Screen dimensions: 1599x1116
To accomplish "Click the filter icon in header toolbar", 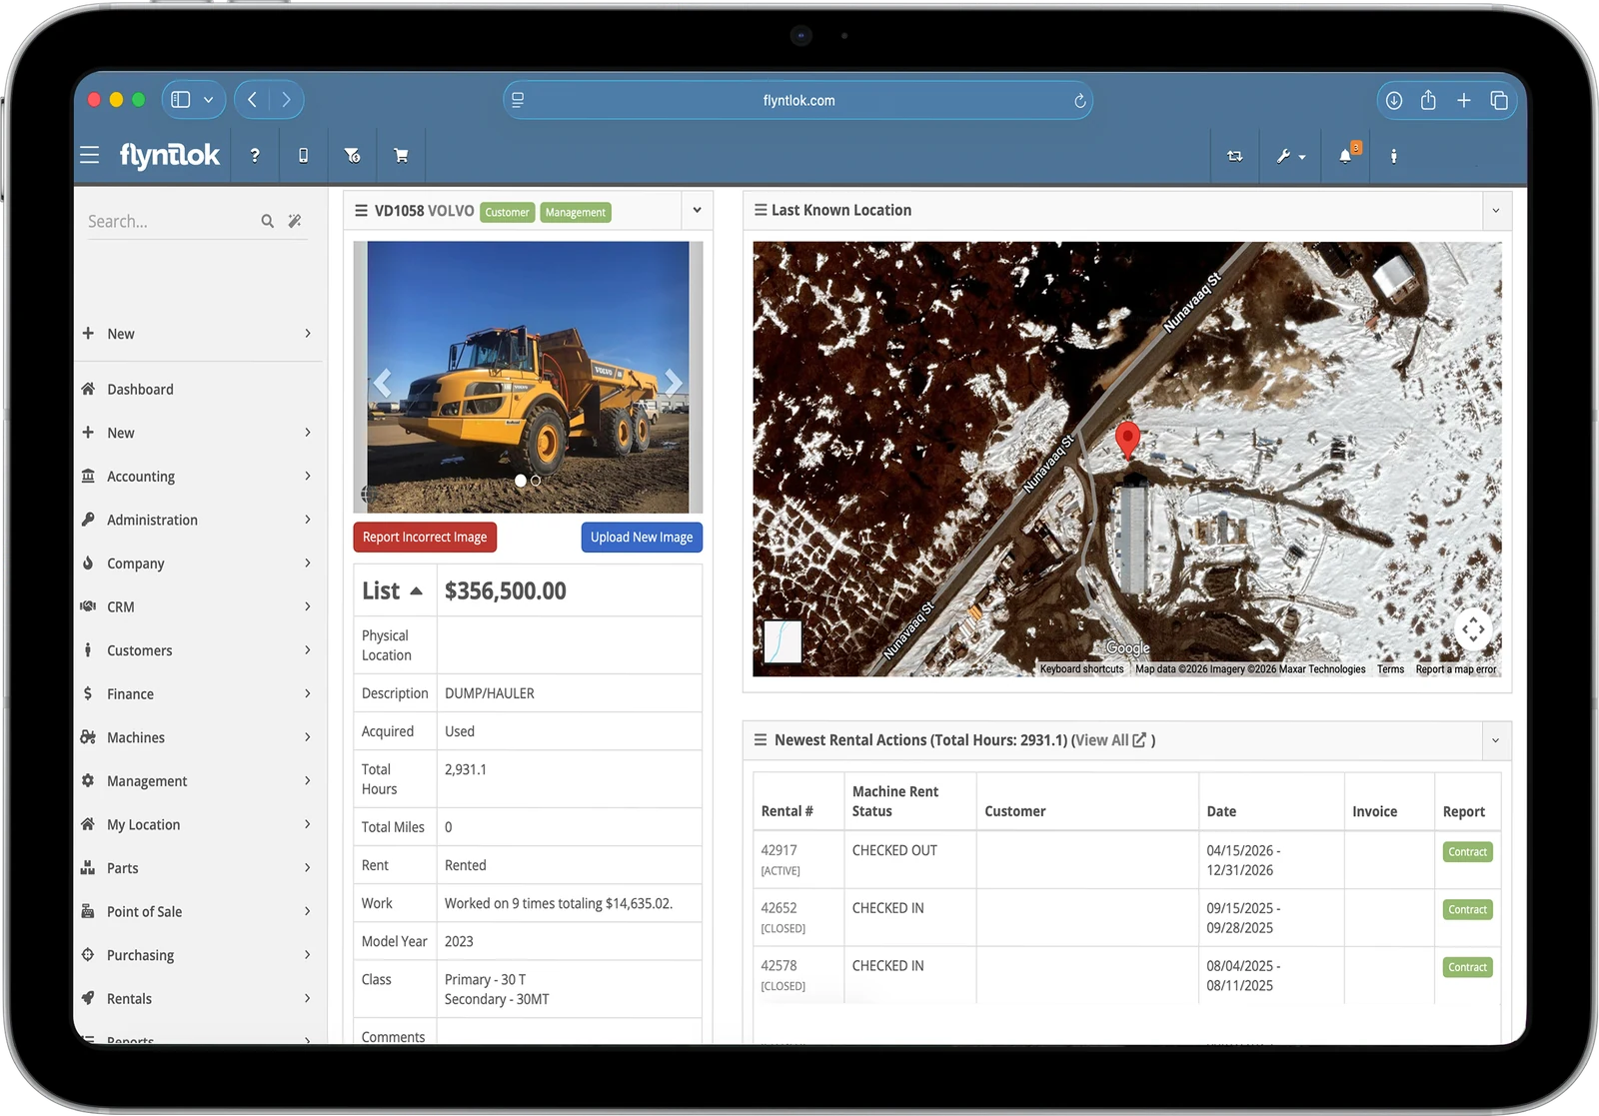I will click(x=352, y=156).
